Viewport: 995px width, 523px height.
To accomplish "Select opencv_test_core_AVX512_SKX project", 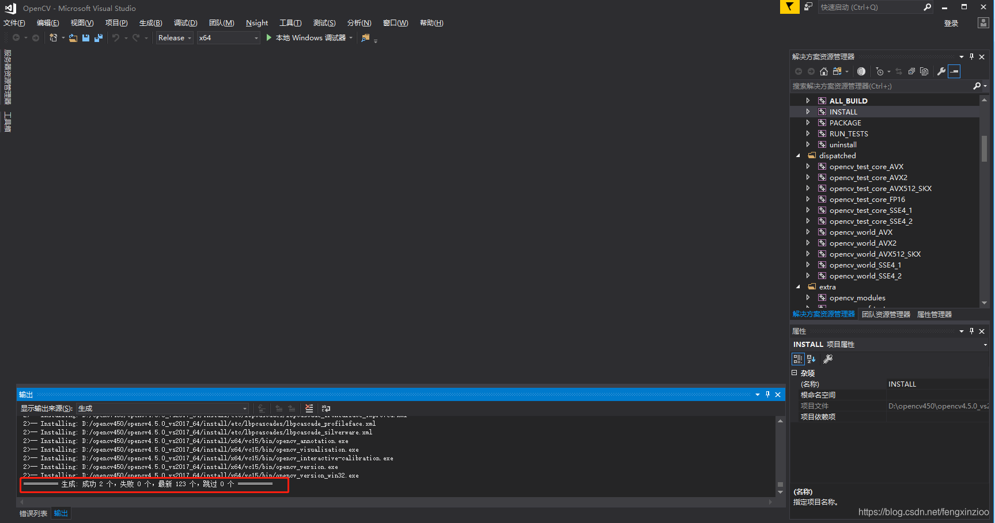I will click(x=880, y=188).
